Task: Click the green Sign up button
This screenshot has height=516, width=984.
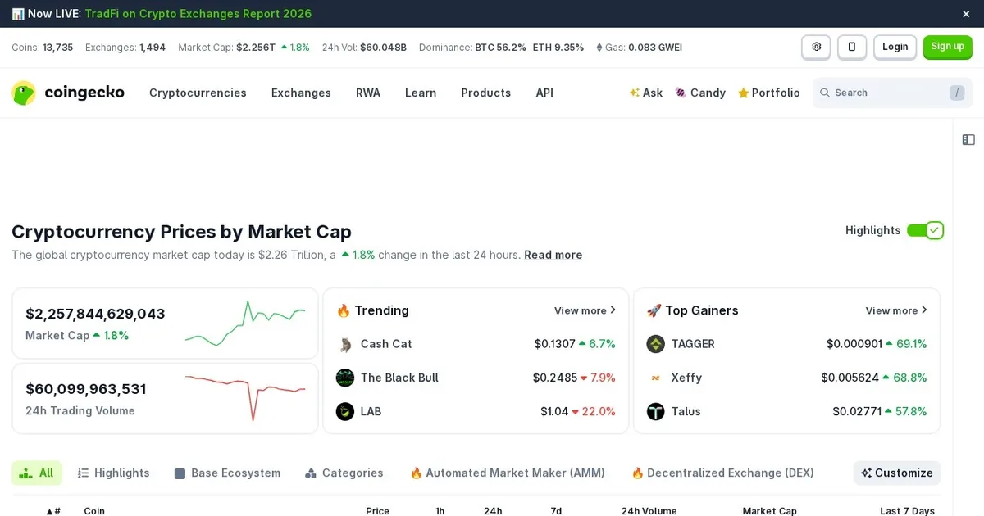Action: tap(947, 47)
